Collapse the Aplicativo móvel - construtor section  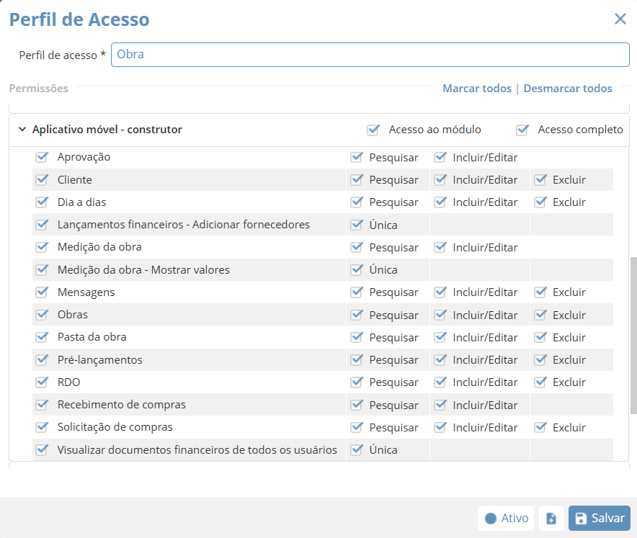tap(22, 130)
